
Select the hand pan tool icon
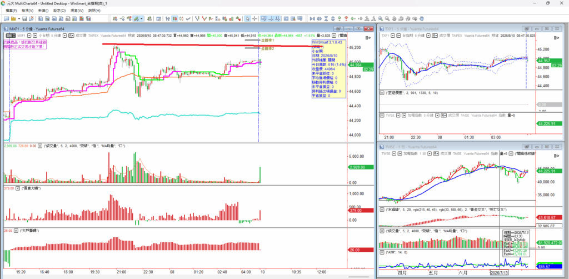(421, 18)
